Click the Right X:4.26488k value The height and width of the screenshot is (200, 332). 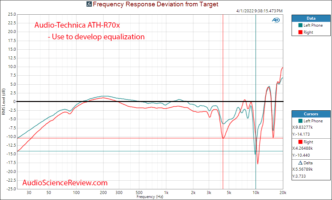[x=302, y=148]
